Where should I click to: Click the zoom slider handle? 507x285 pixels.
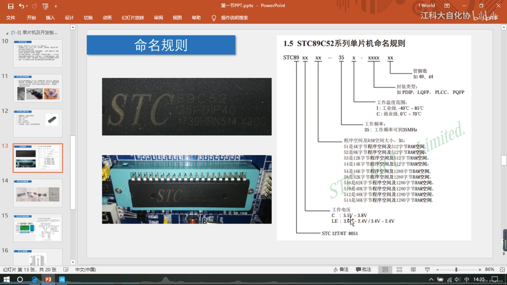pyautogui.click(x=456, y=270)
